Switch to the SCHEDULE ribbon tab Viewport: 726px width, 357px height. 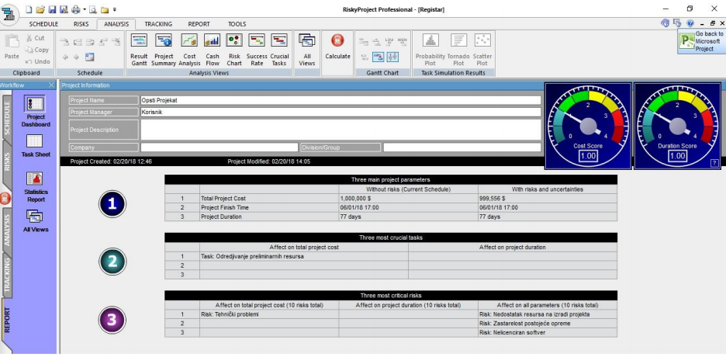43,24
